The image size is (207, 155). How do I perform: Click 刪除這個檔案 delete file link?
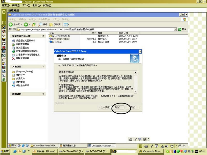pos(23,58)
